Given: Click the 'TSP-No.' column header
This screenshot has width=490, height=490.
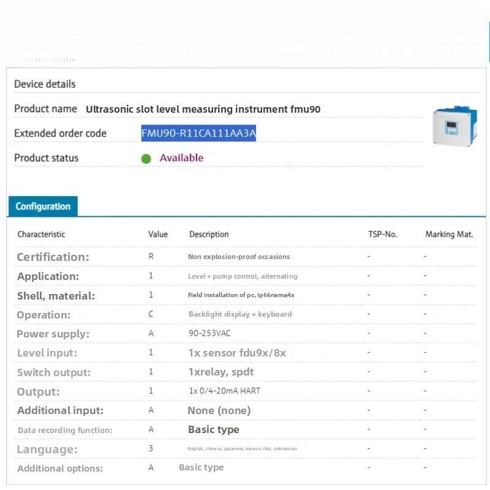Looking at the screenshot, I should (382, 235).
